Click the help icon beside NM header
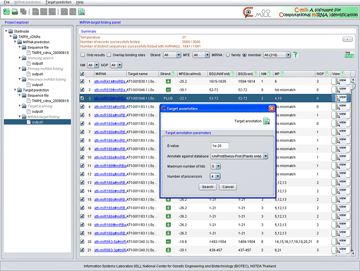Image resolution: width=360 pixels, height=271 pixels. [269, 74]
